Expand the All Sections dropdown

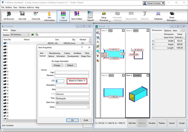click(x=28, y=35)
